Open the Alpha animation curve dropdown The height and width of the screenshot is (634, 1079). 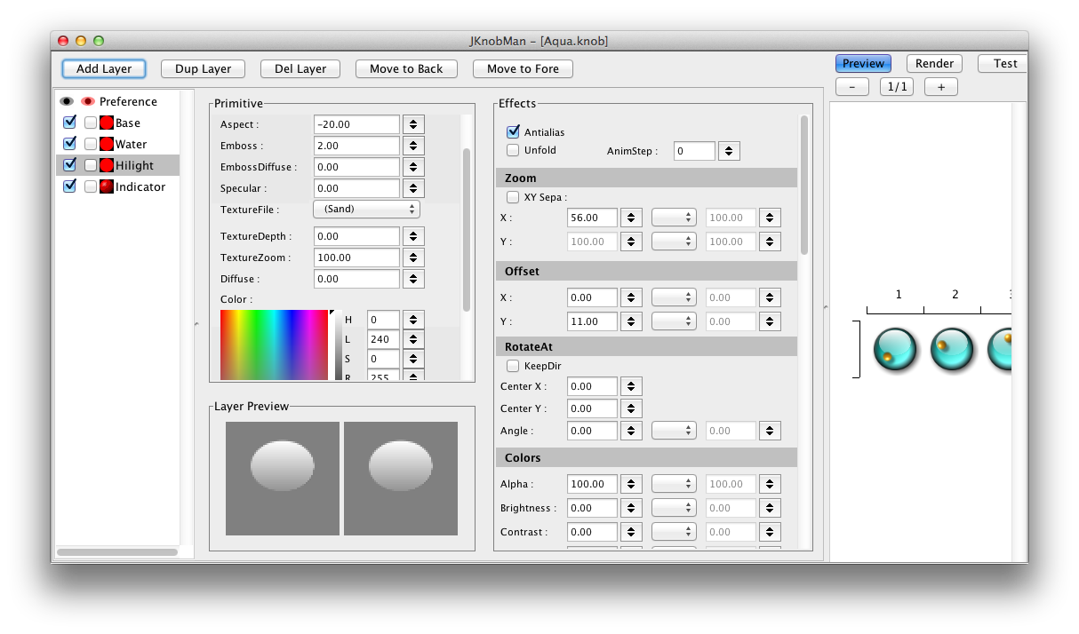(674, 484)
